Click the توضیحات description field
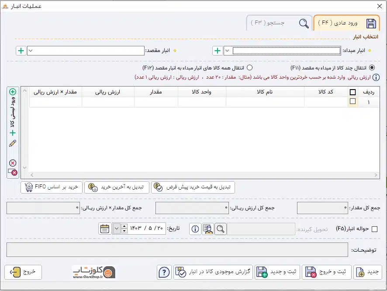 (x=177, y=250)
